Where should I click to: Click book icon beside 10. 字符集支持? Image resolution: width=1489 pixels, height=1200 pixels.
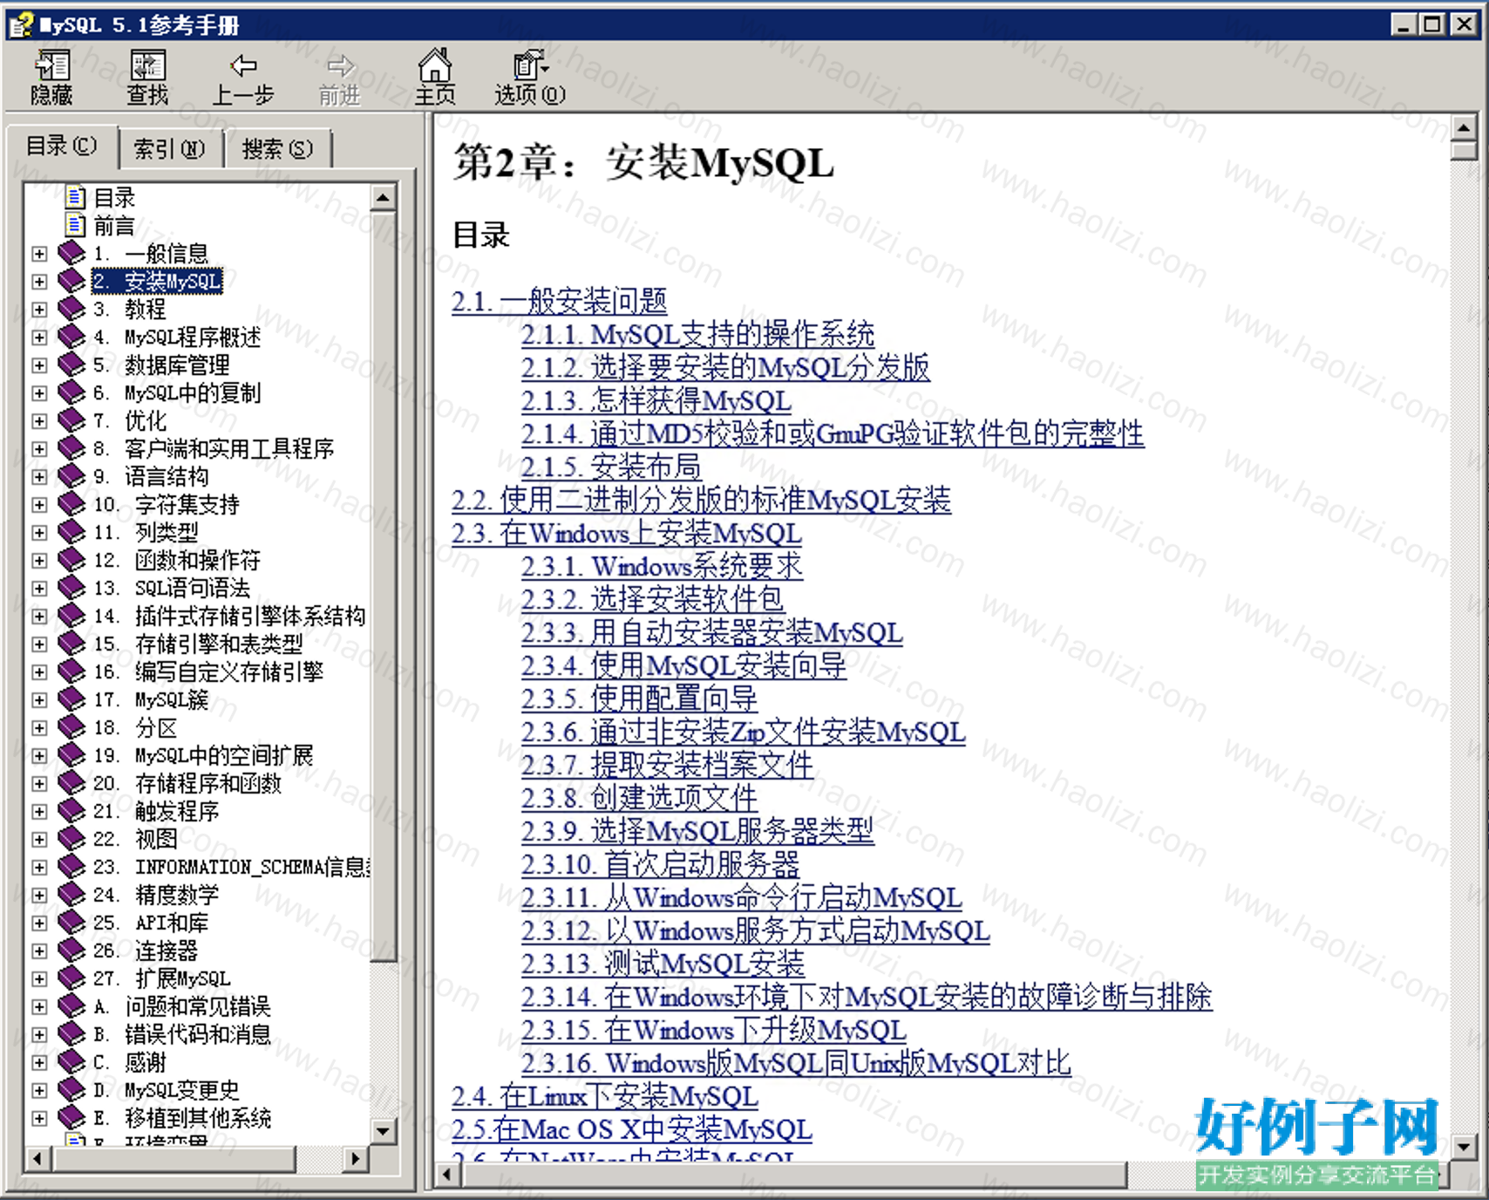click(x=71, y=504)
